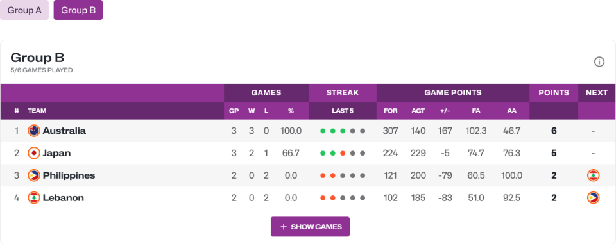Click the POINTS column header

tap(554, 93)
